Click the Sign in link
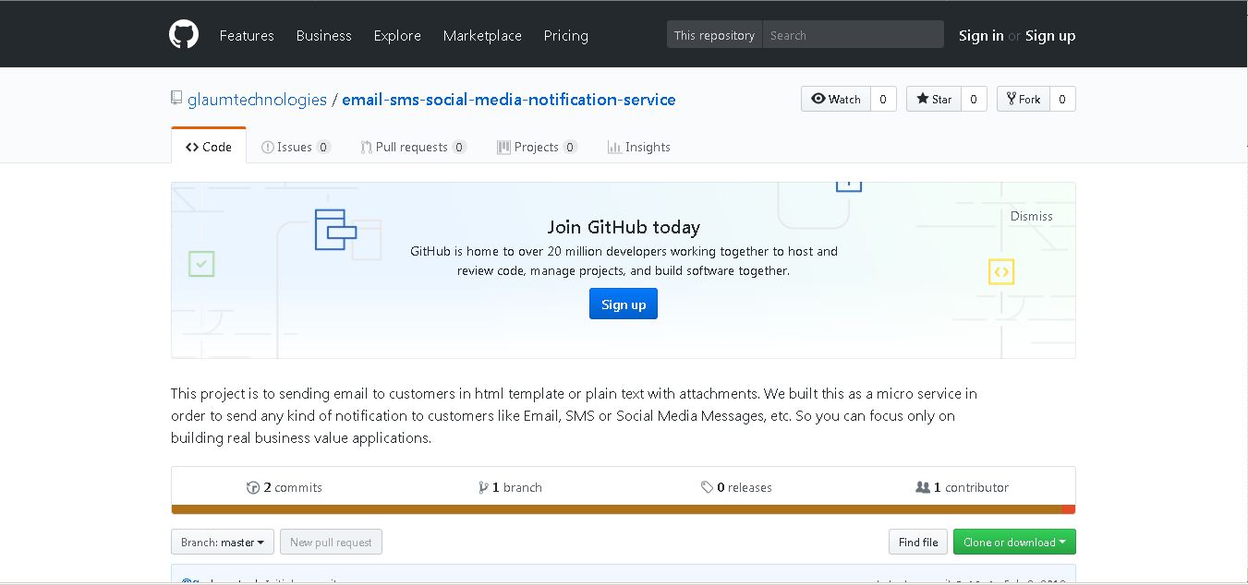This screenshot has width=1248, height=585. (981, 35)
